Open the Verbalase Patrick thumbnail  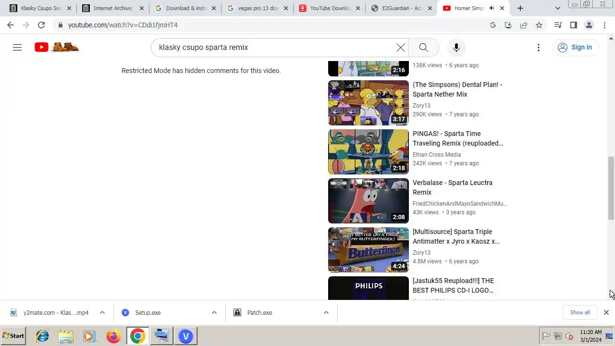(369, 201)
